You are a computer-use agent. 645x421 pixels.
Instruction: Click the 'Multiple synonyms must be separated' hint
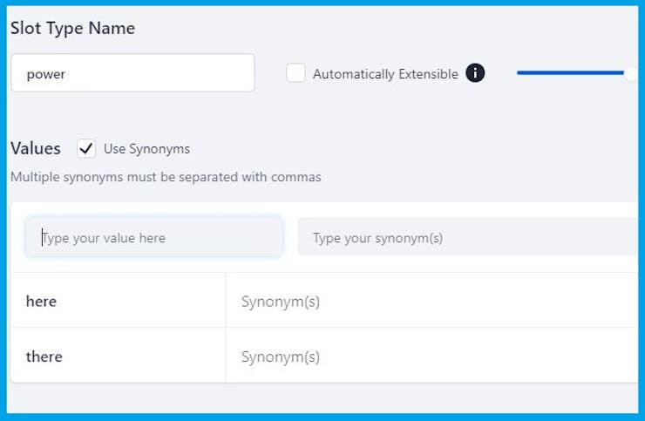point(166,177)
